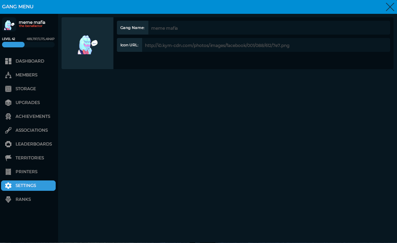The image size is (397, 243).
Task: Go to the Members section
Action: click(28, 75)
